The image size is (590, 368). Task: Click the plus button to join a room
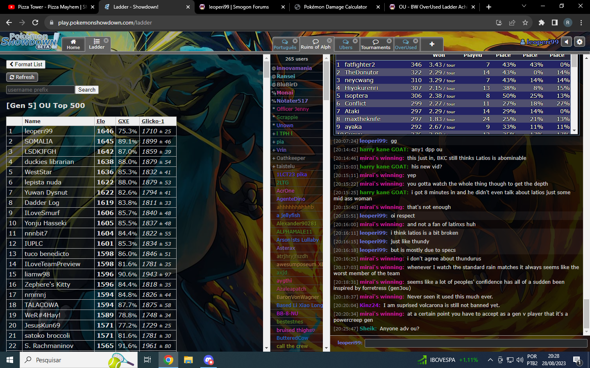pos(432,44)
